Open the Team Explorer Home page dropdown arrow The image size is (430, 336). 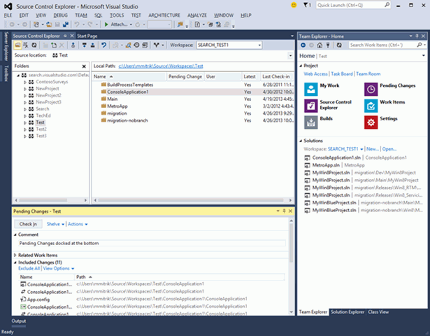[424, 56]
